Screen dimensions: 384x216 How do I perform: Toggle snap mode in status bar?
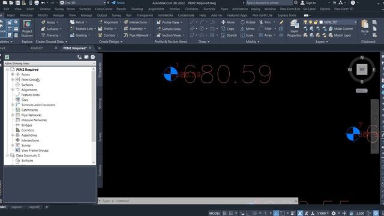pos(231,214)
